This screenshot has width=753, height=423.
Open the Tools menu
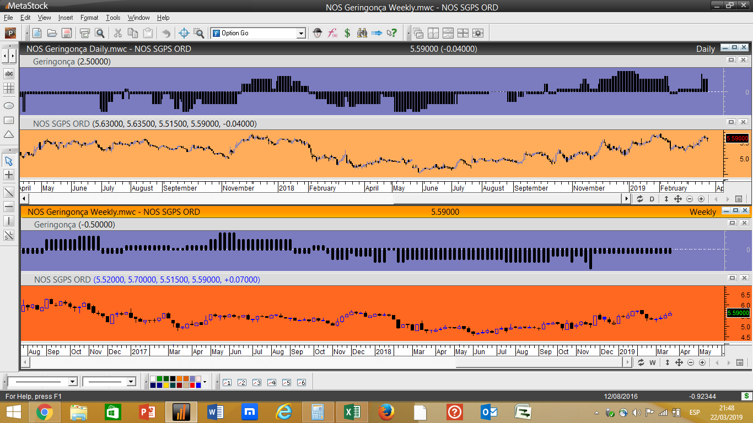[x=113, y=18]
